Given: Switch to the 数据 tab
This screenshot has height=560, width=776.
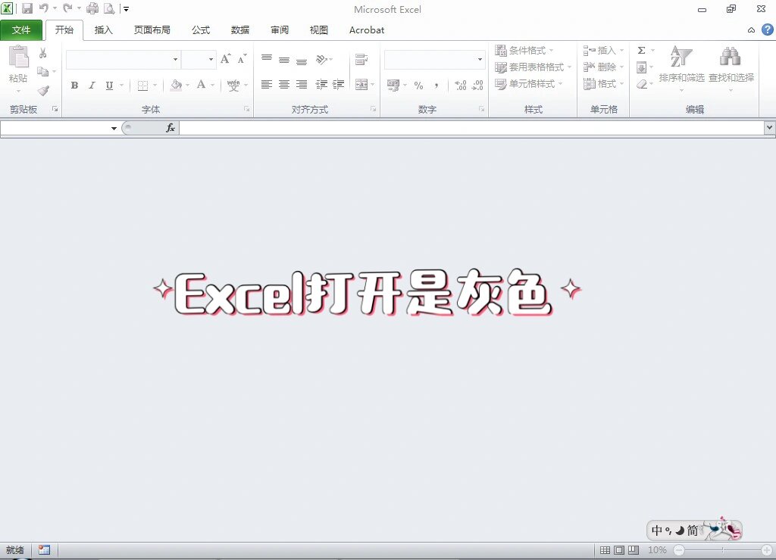Looking at the screenshot, I should (x=240, y=30).
